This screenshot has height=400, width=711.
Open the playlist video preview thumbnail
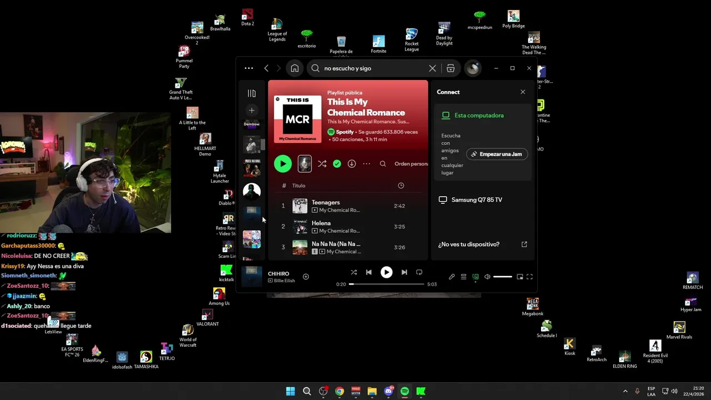click(304, 163)
